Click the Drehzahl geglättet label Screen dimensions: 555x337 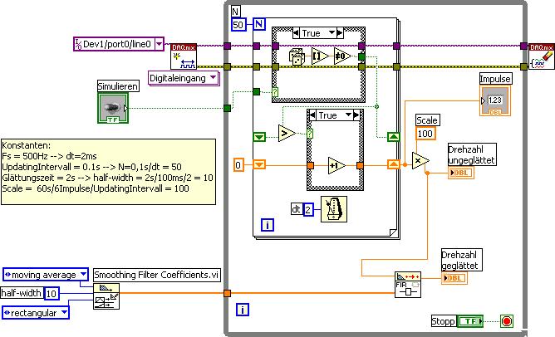462,260
